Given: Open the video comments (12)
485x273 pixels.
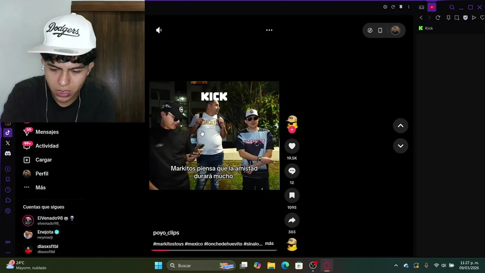Looking at the screenshot, I should [x=292, y=171].
